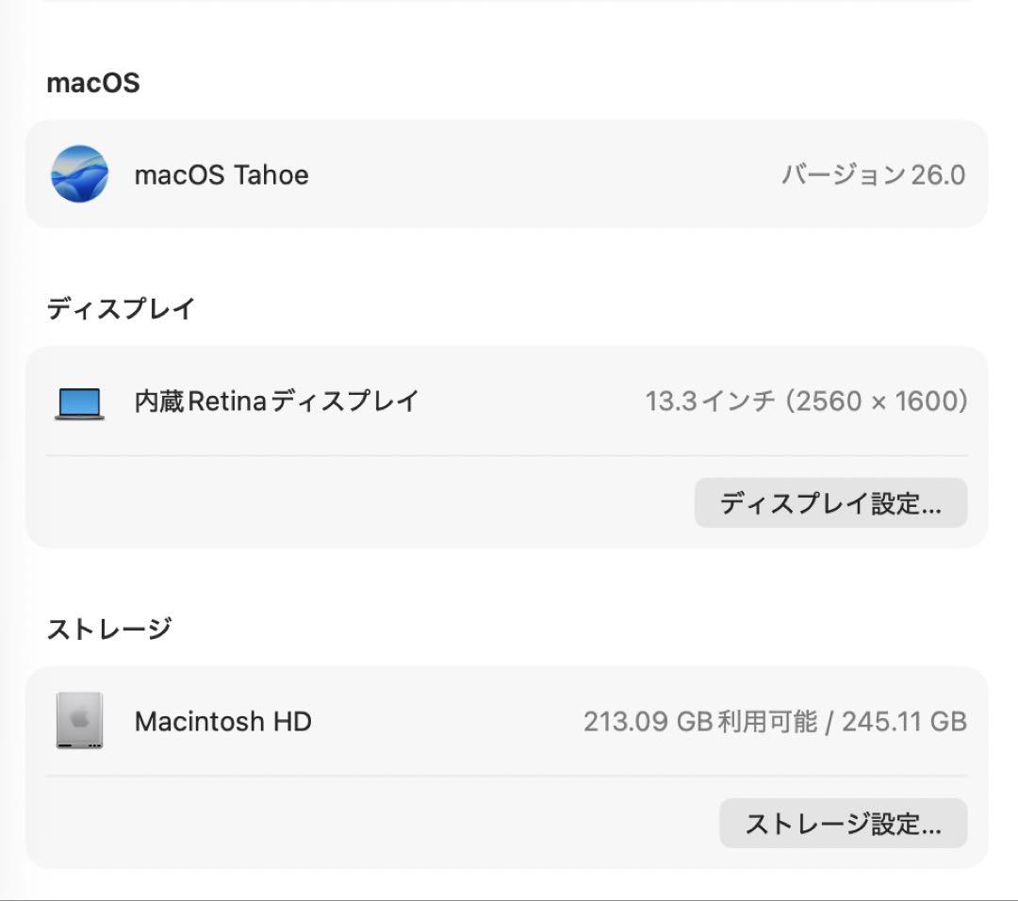
Task: Click the blue wave macOS version icon
Action: (x=81, y=175)
